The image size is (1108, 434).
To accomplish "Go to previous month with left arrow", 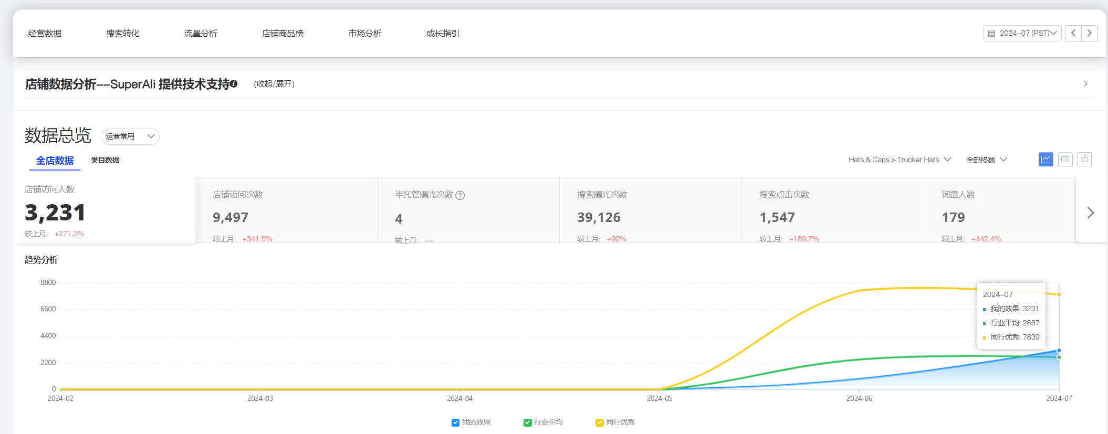I will [x=1073, y=33].
